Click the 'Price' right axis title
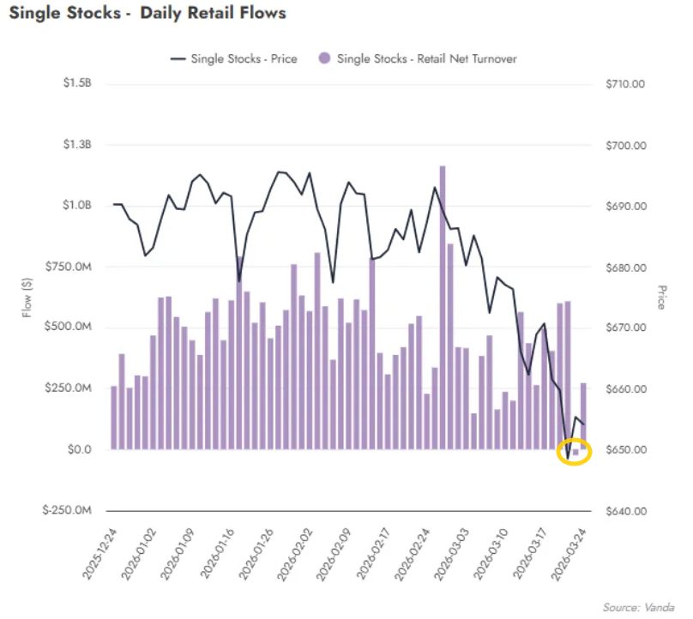The height and width of the screenshot is (619, 693). point(663,296)
